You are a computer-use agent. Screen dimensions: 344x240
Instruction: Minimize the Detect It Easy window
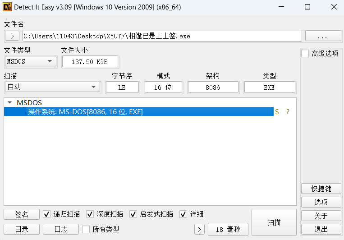click(x=281, y=7)
